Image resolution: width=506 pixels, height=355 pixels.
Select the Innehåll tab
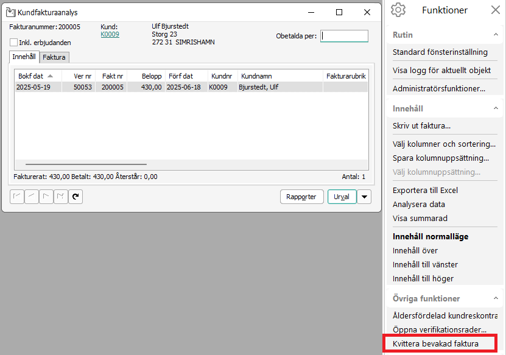(x=24, y=57)
